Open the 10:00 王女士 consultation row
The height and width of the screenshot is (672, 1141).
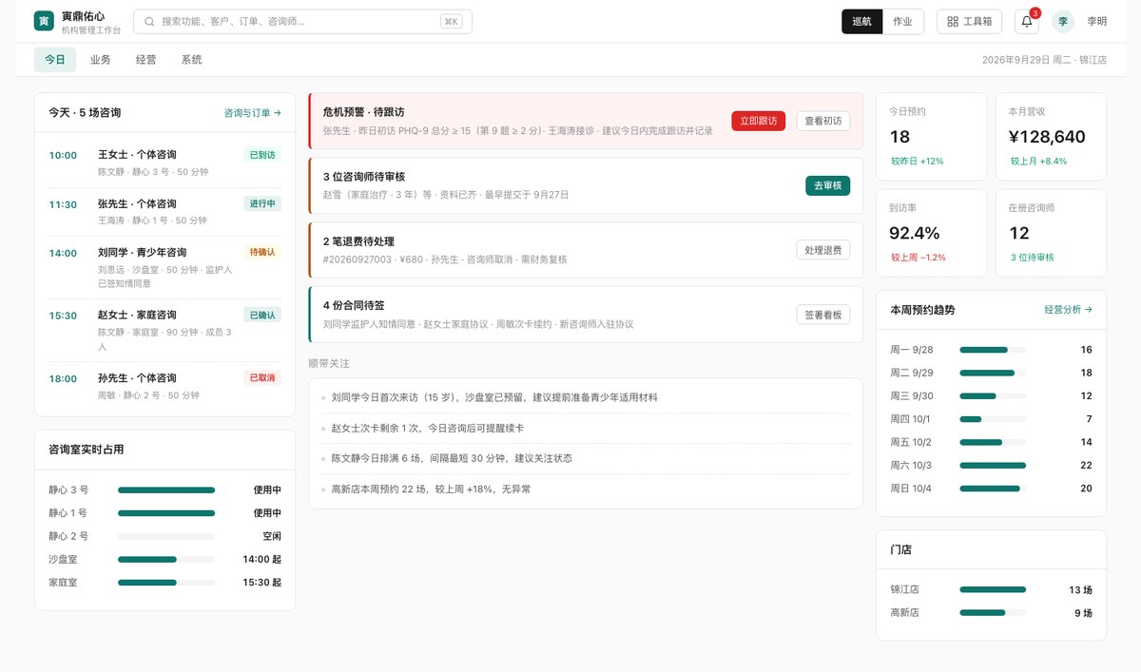coord(164,163)
